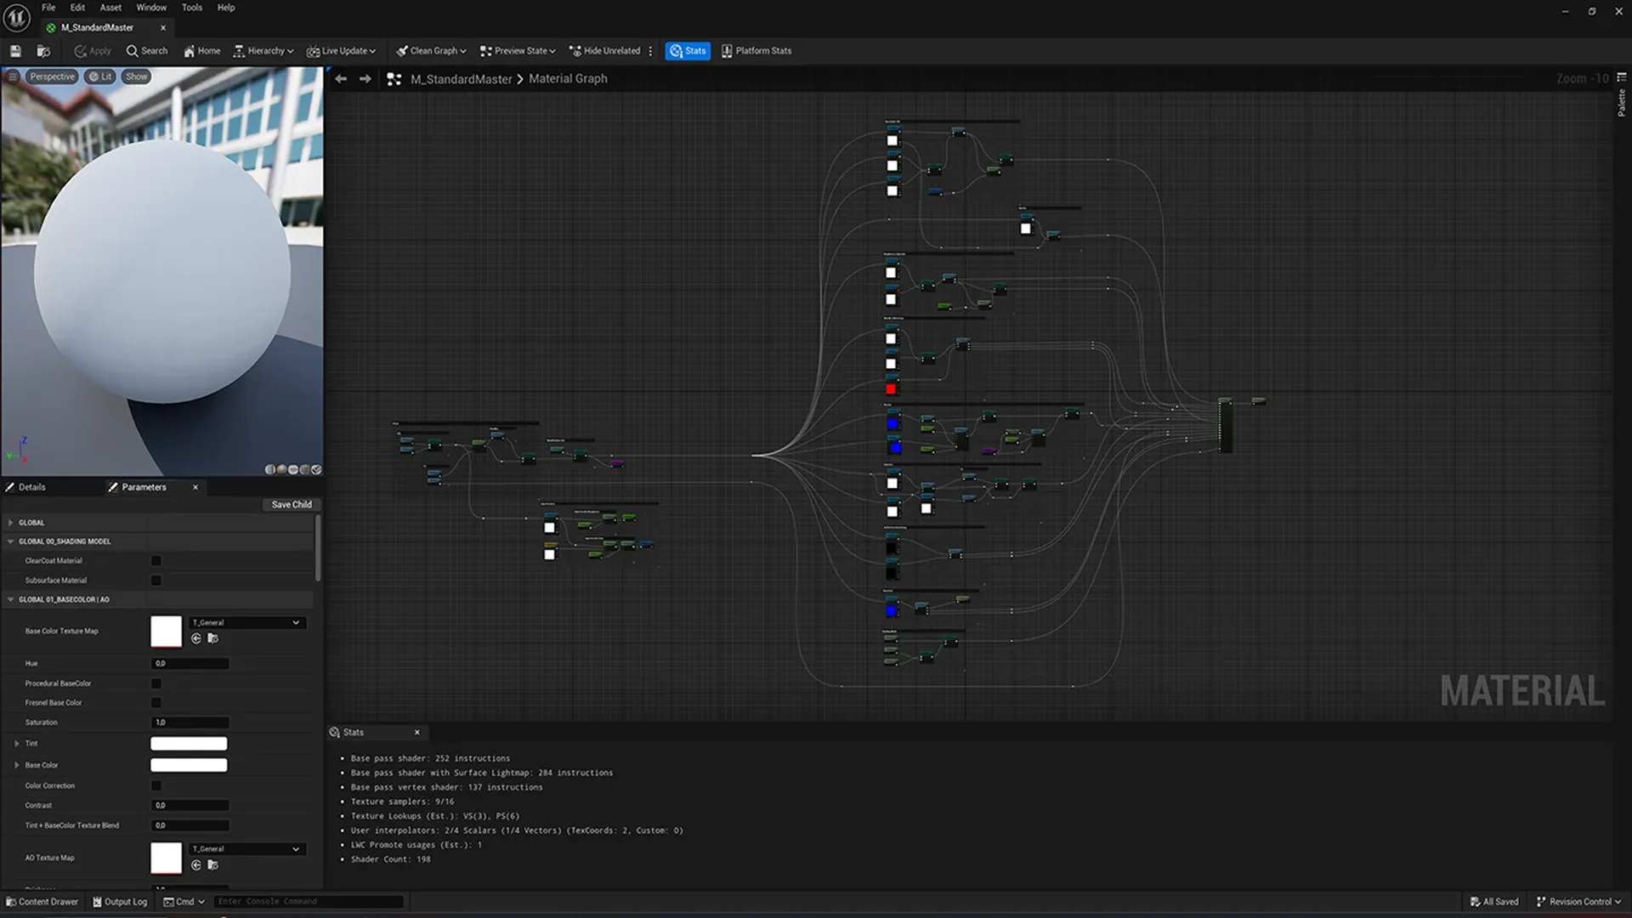Open the Search tool

click(x=146, y=50)
